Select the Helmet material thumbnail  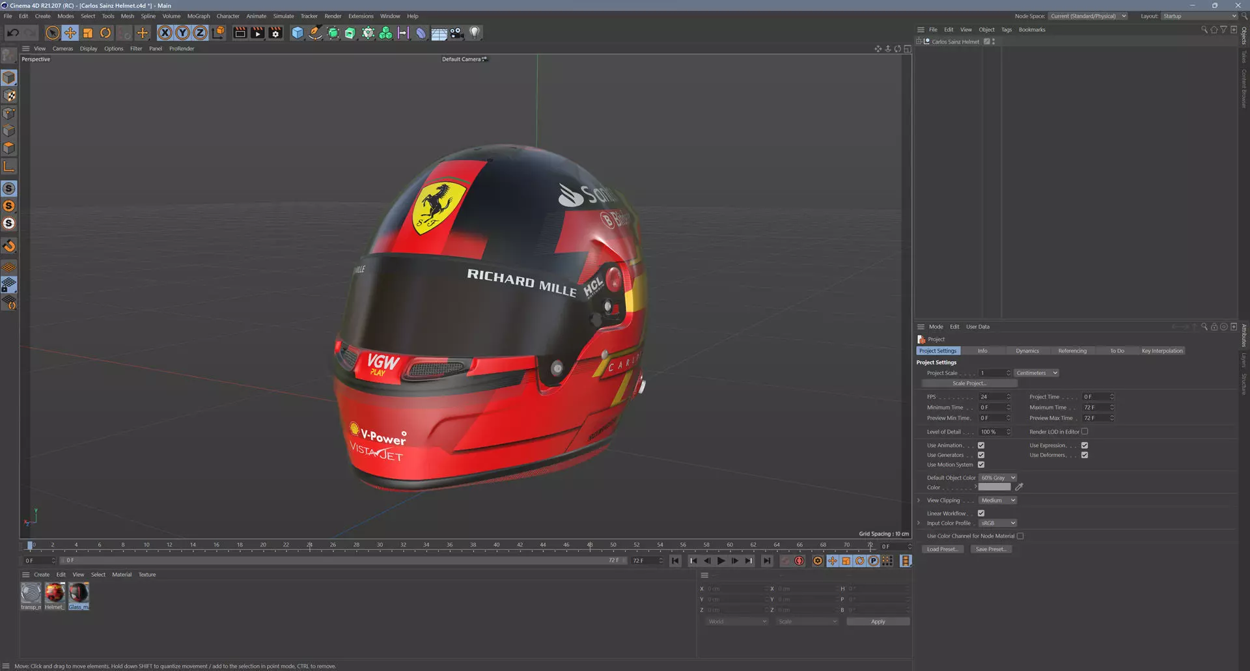[x=55, y=593]
